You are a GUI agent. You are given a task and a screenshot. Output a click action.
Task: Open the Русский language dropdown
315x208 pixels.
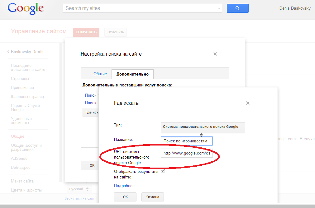(79, 189)
